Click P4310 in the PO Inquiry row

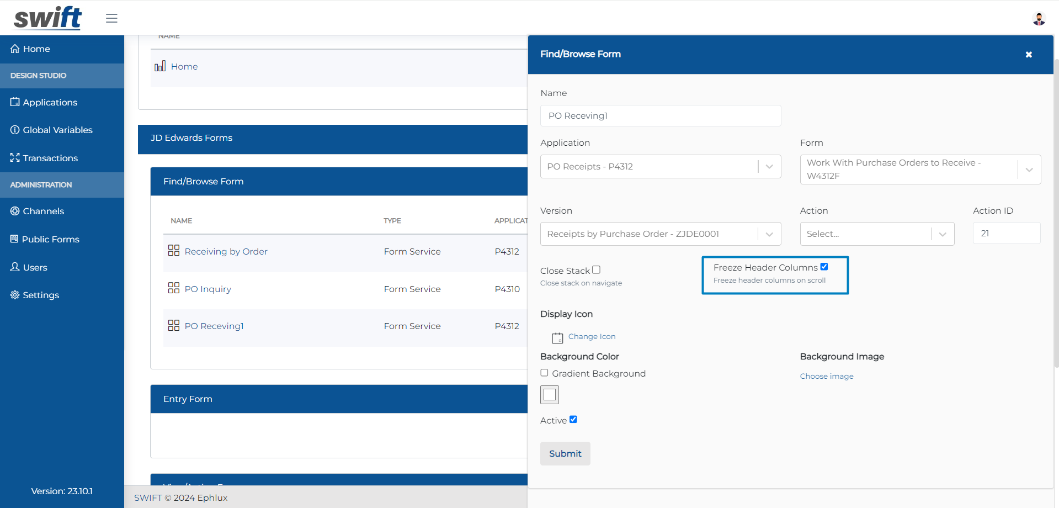tap(507, 289)
